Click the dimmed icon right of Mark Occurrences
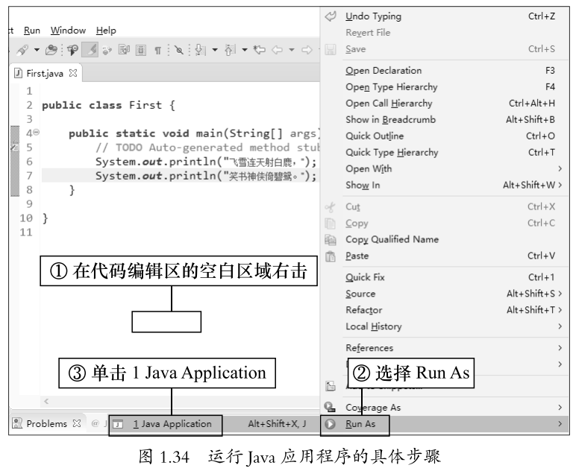 tap(107, 49)
